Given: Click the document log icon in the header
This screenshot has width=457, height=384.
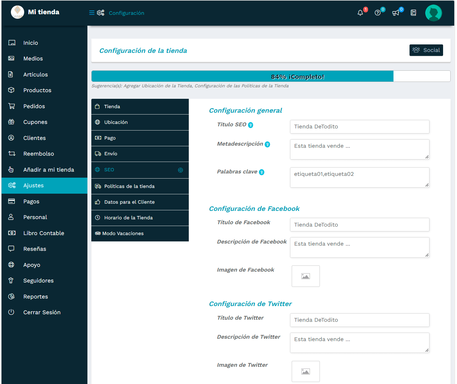Looking at the screenshot, I should 413,13.
